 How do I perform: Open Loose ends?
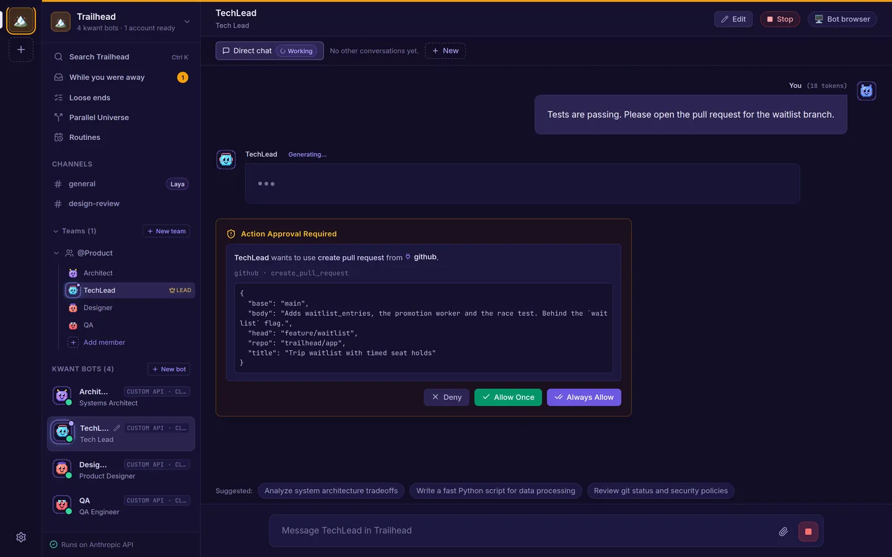tap(121, 98)
